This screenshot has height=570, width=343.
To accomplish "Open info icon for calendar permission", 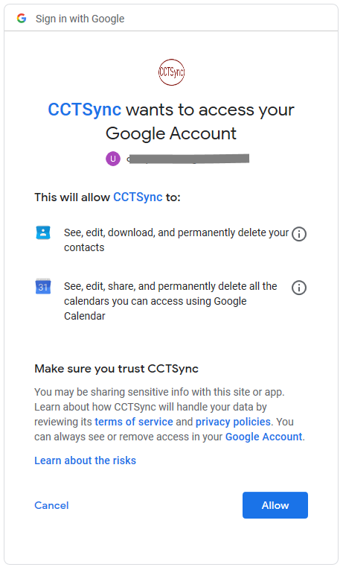I will pos(298,288).
